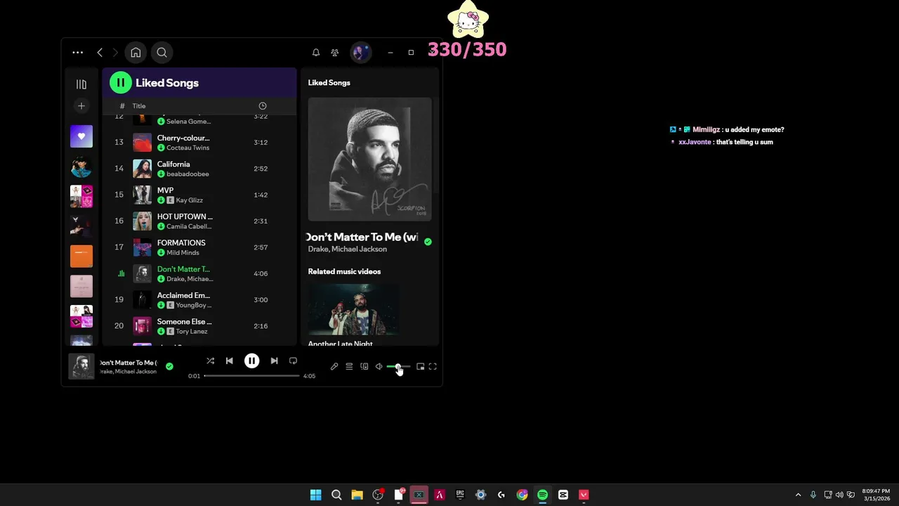Image resolution: width=899 pixels, height=506 pixels.
Task: Open the beabadoobee artist link
Action: coord(188,174)
